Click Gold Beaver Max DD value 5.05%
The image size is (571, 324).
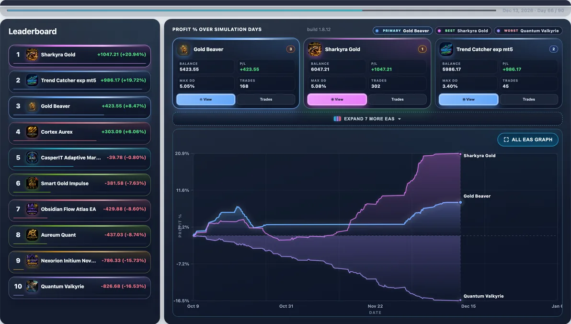tap(187, 86)
